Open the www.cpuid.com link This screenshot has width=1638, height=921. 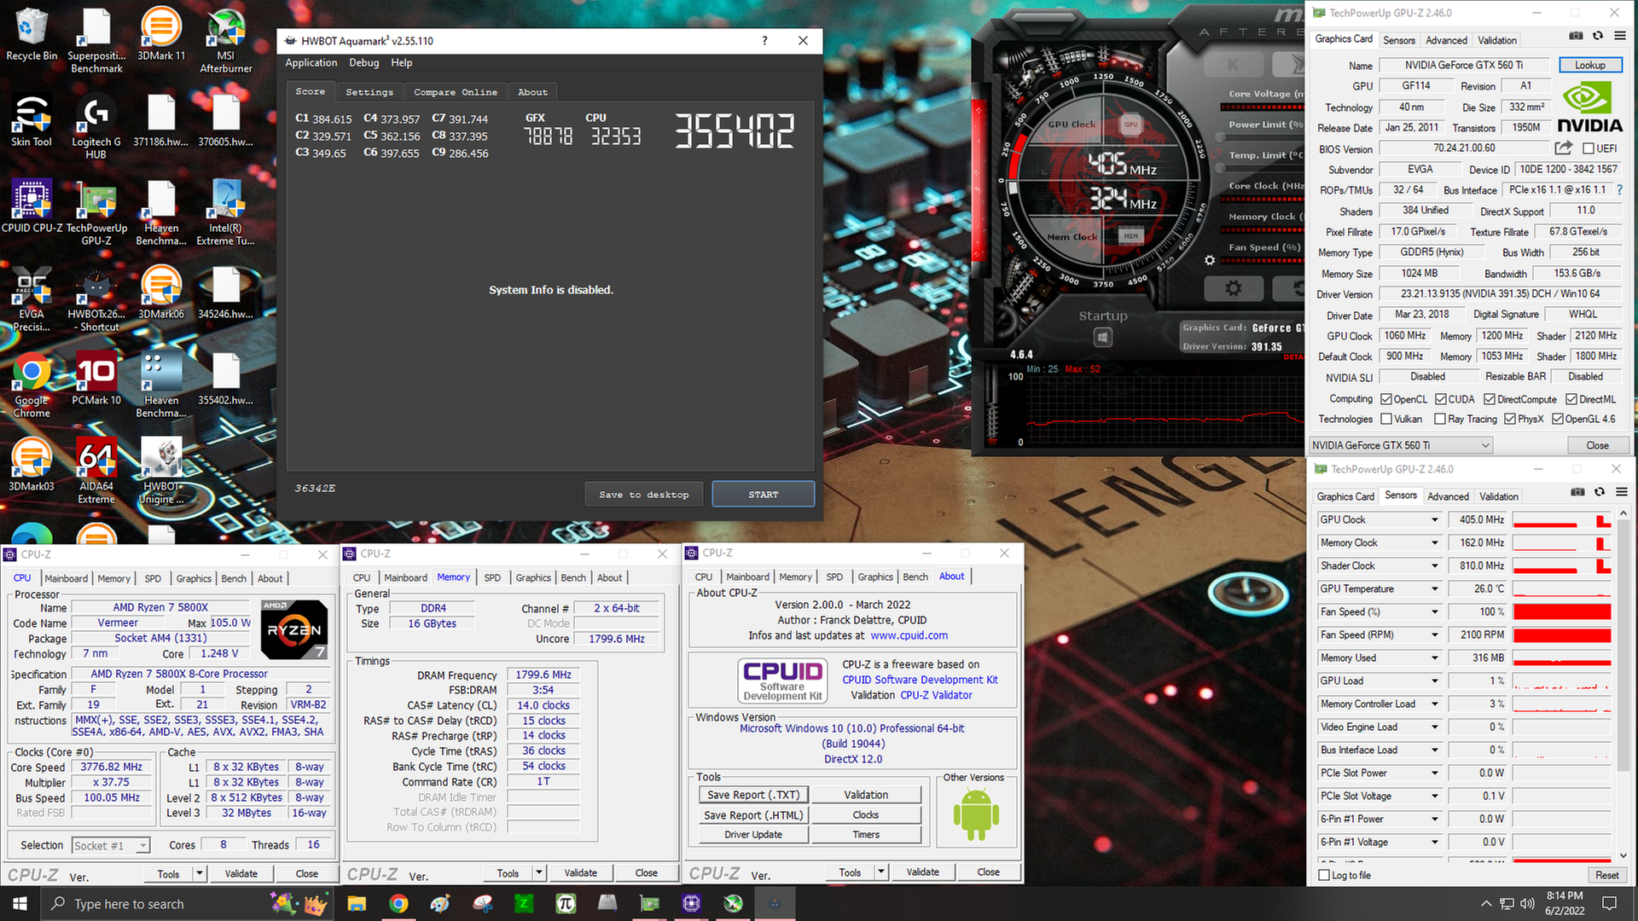(x=909, y=635)
